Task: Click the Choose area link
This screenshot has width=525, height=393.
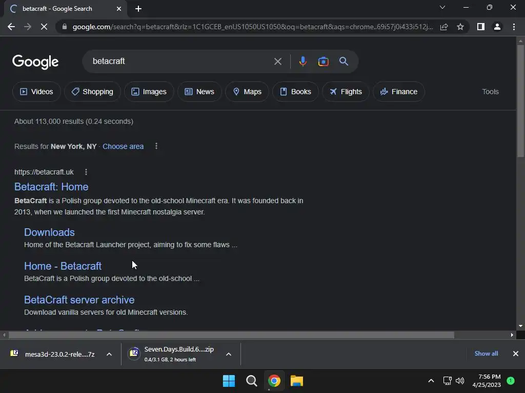Action: (x=123, y=146)
